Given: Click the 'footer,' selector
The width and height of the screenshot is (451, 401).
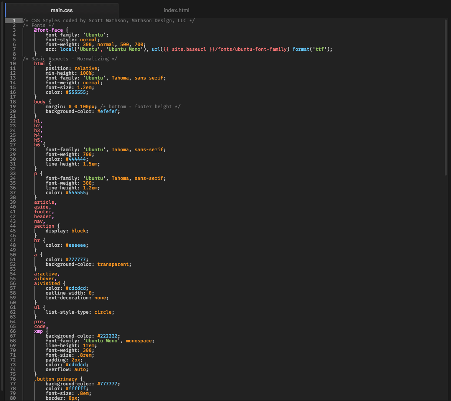Looking at the screenshot, I should coord(44,212).
